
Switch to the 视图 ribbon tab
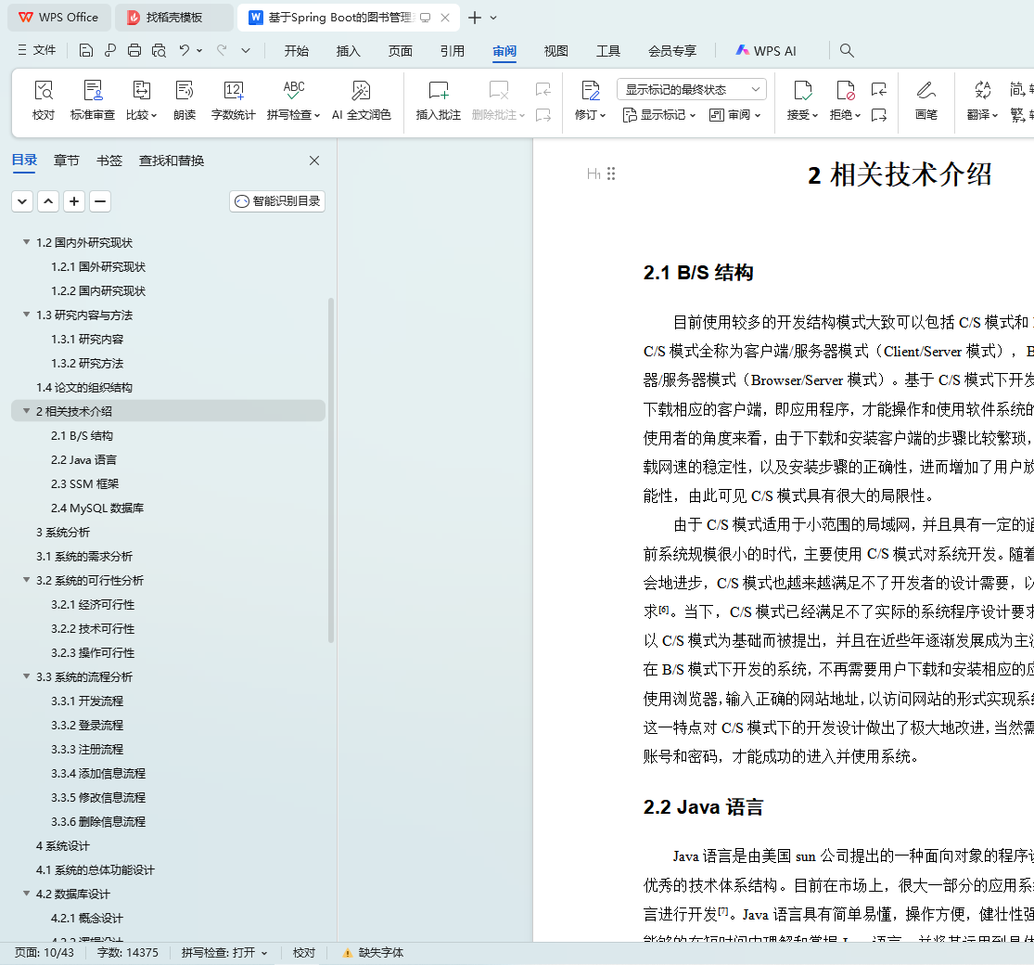[555, 51]
